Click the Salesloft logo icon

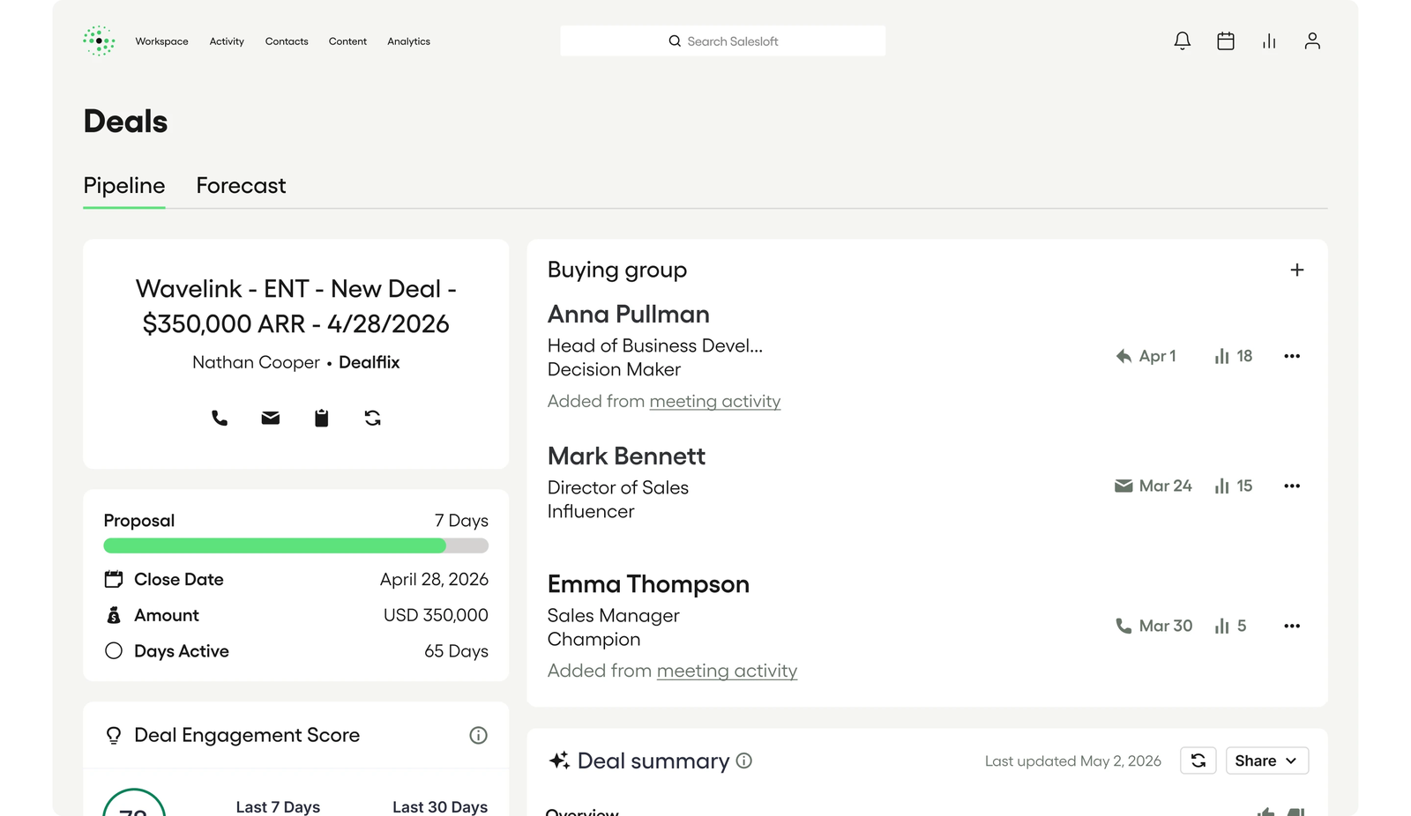click(99, 41)
